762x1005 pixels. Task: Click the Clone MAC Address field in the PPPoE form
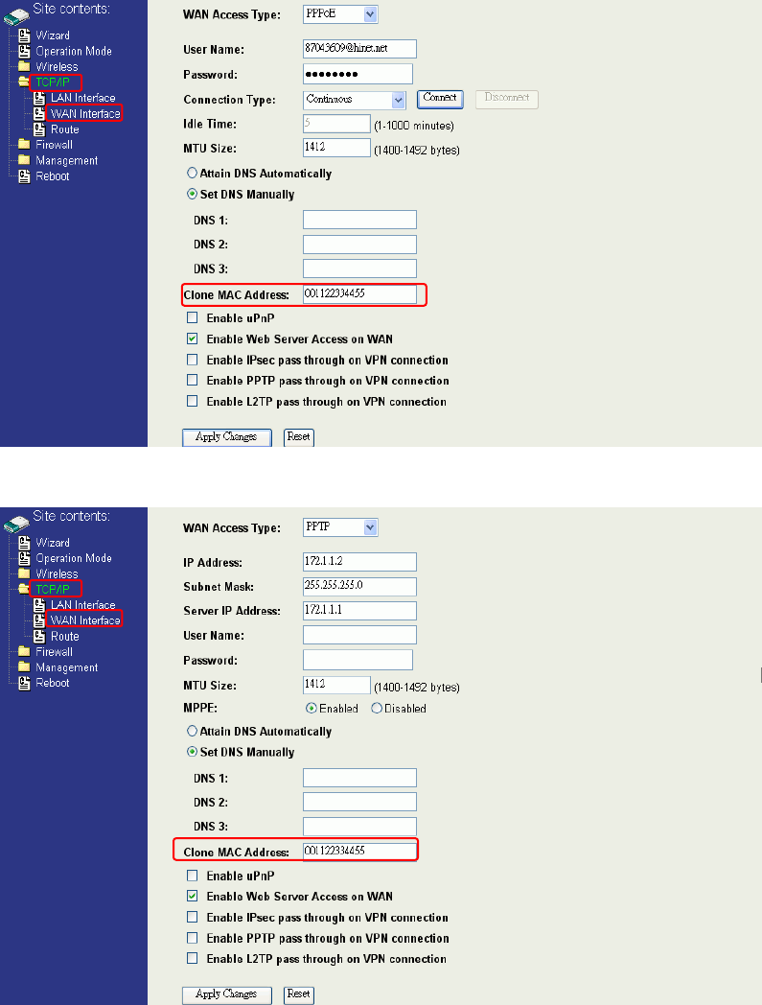(359, 294)
